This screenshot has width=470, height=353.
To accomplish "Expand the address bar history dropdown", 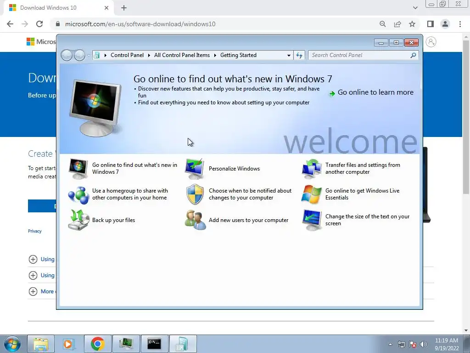I will coord(289,55).
